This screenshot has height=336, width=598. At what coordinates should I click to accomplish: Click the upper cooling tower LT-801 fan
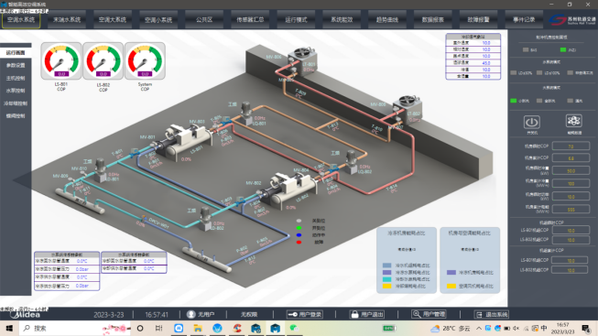coord(302,52)
